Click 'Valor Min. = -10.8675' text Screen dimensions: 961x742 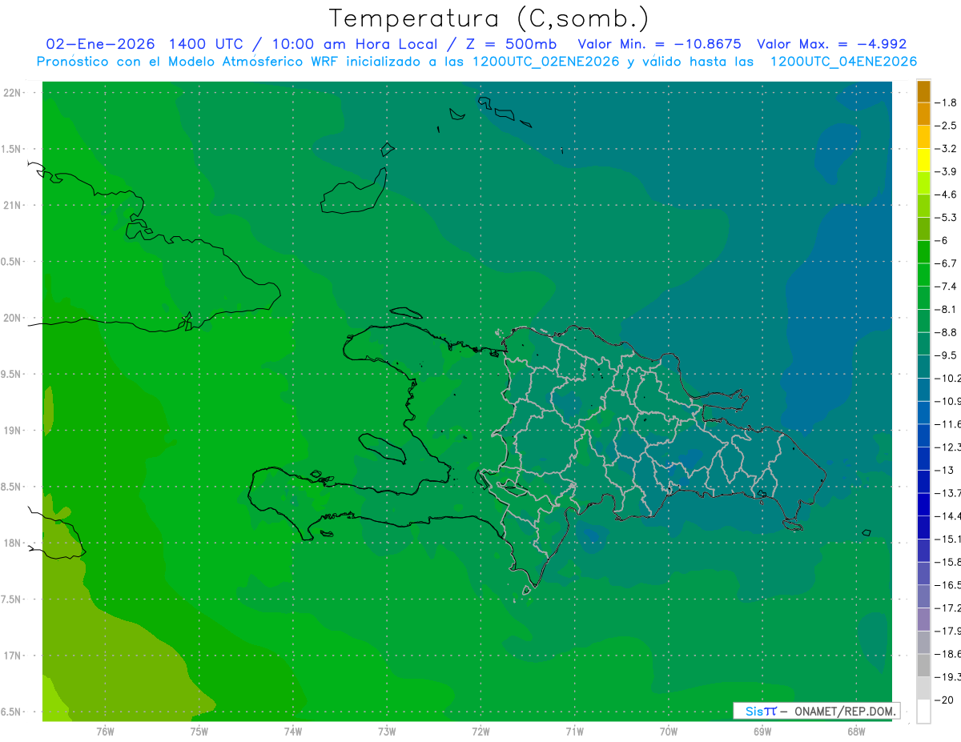(659, 44)
